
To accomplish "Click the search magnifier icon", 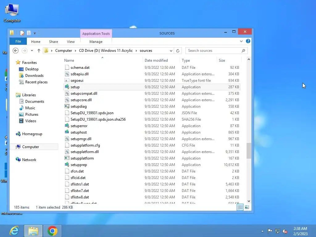I will pyautogui.click(x=243, y=51).
